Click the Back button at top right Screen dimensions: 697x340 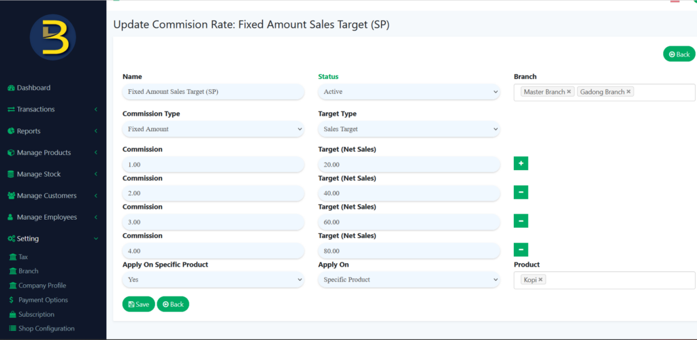point(679,54)
